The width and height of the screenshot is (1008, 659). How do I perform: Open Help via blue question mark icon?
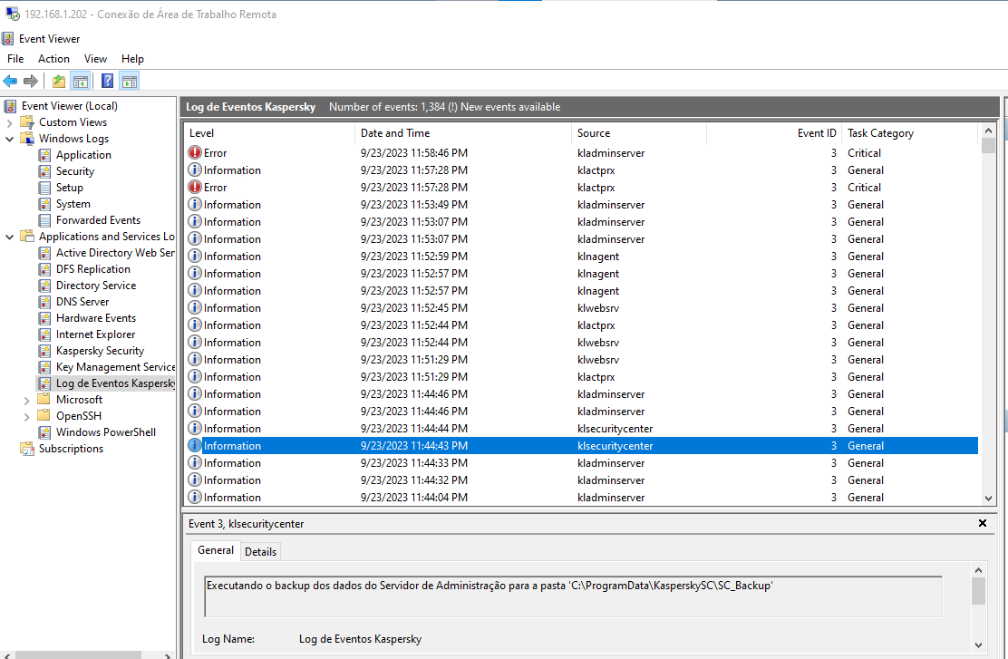pyautogui.click(x=107, y=81)
